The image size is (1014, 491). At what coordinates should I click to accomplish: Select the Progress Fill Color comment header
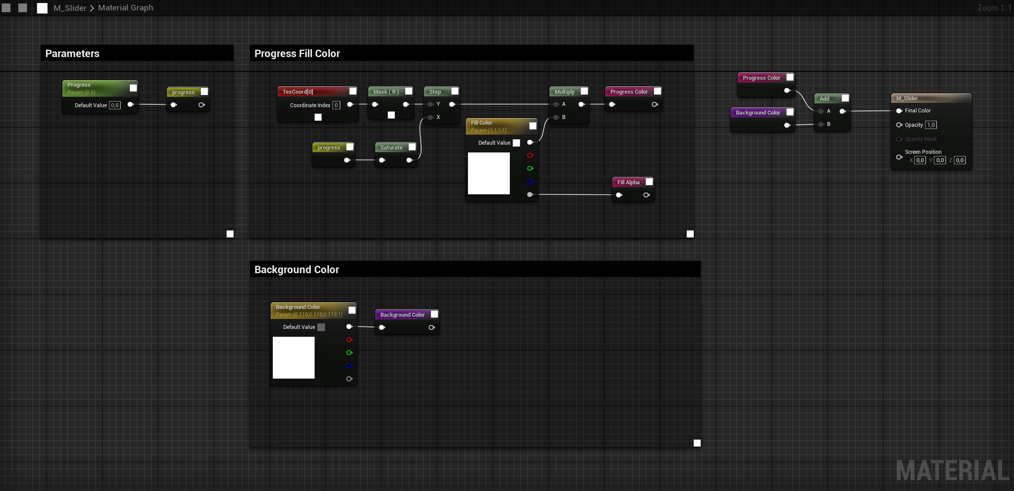(297, 54)
